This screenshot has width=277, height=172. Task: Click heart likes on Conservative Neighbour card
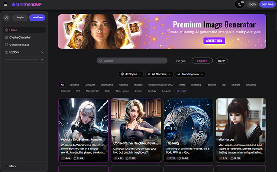tap(119, 158)
